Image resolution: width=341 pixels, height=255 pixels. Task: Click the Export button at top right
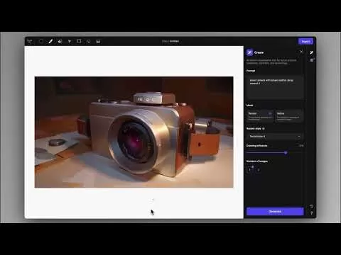[x=305, y=41]
